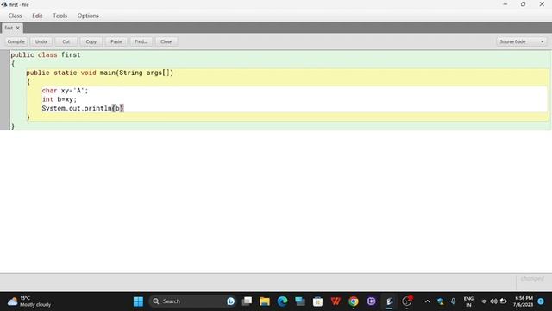Open the Microsoft Store taskbar icon
The width and height of the screenshot is (552, 311).
(317, 301)
